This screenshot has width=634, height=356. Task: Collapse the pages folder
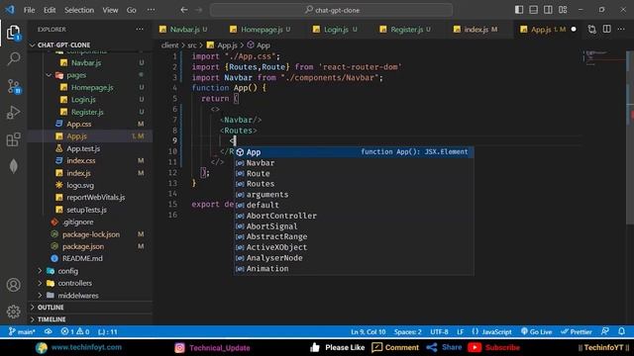tap(76, 75)
